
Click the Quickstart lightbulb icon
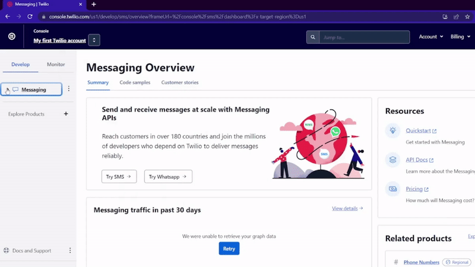[392, 131]
